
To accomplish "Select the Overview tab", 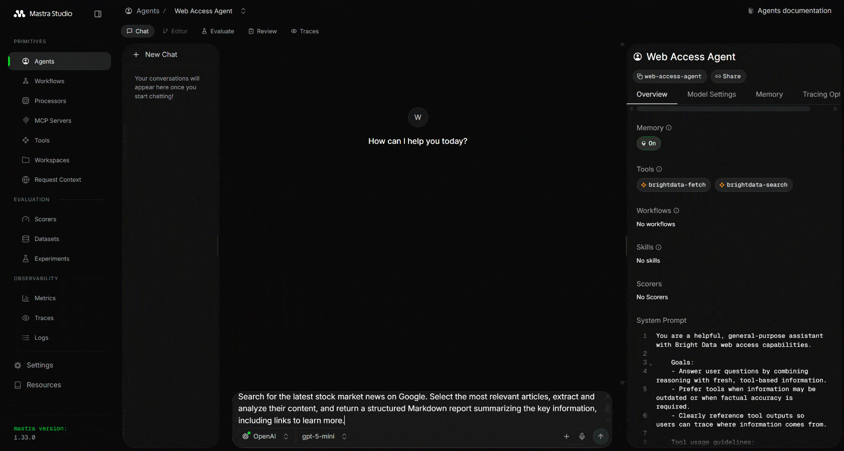I will [652, 94].
